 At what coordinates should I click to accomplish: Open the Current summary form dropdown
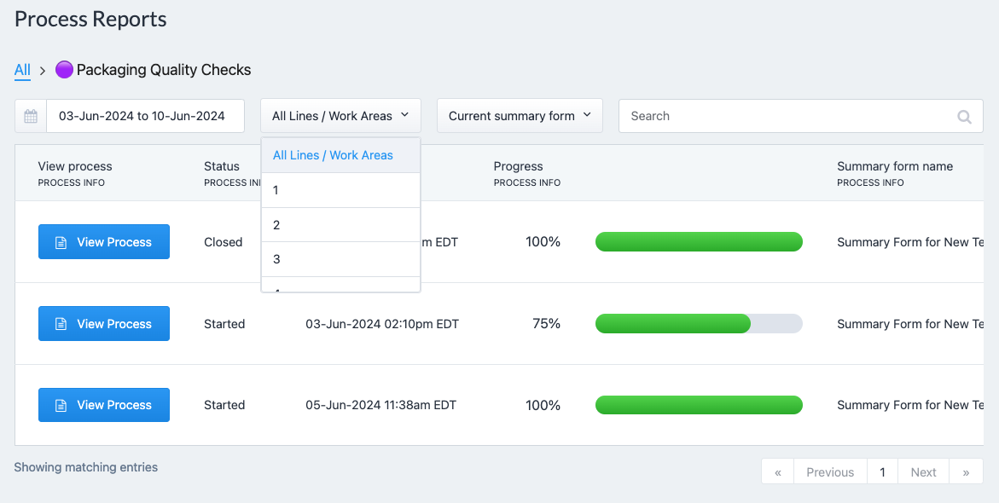point(520,116)
